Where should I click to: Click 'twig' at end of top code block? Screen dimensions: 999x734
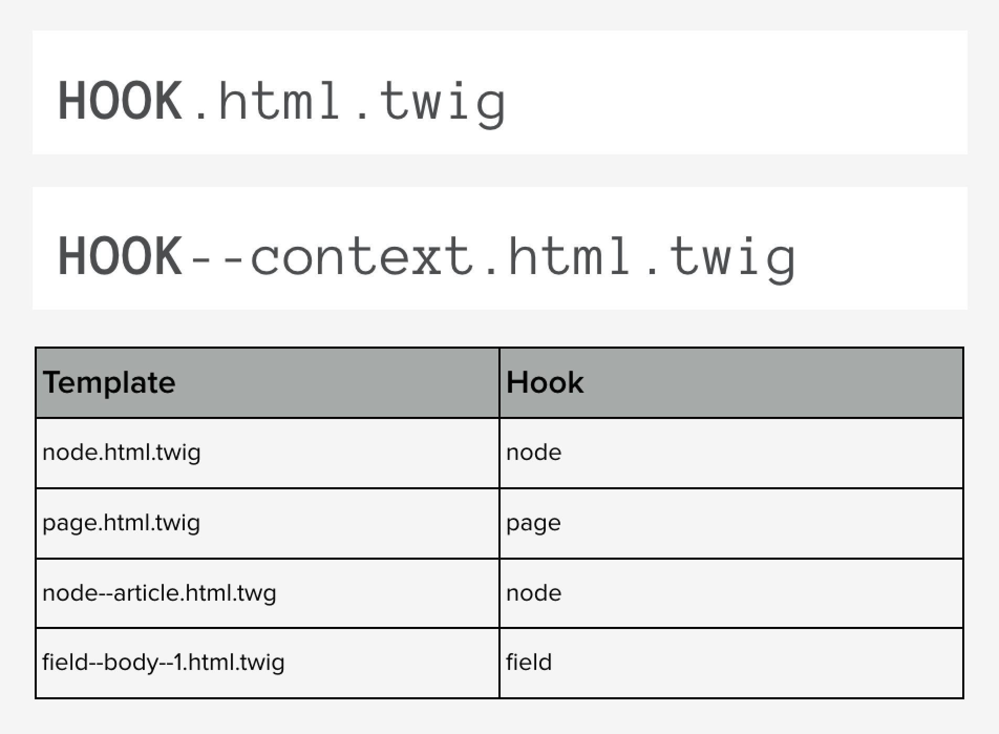click(x=441, y=101)
